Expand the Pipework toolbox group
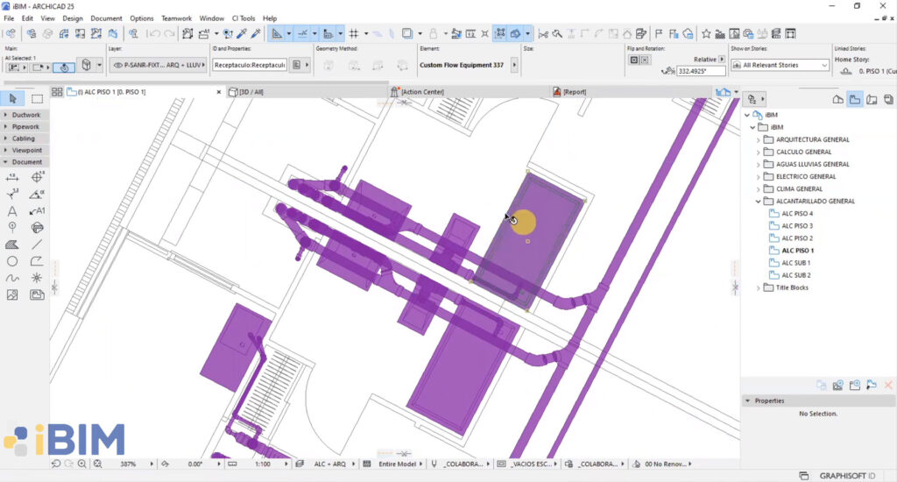This screenshot has width=897, height=482. click(25, 126)
